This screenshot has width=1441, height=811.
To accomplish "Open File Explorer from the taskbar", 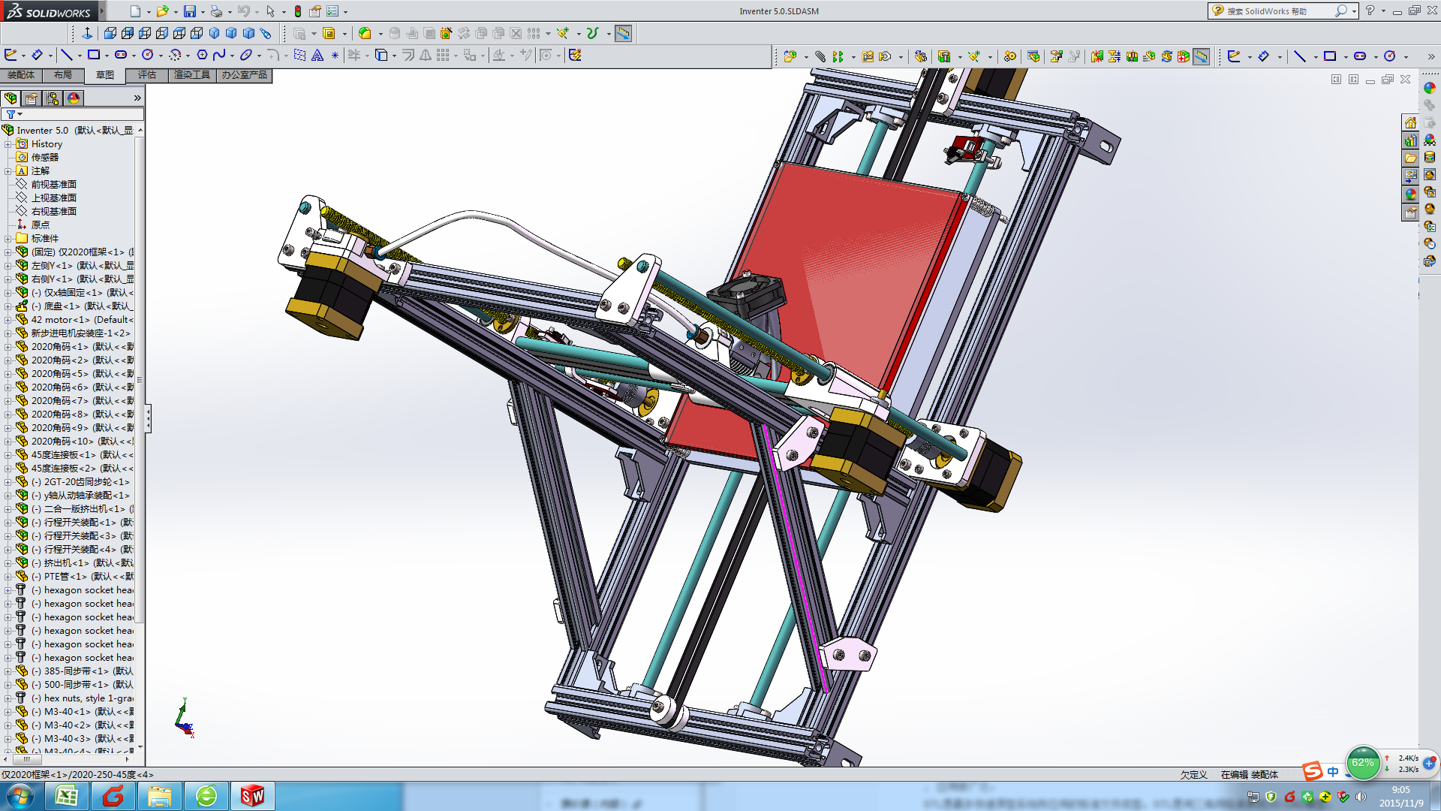I will click(160, 796).
